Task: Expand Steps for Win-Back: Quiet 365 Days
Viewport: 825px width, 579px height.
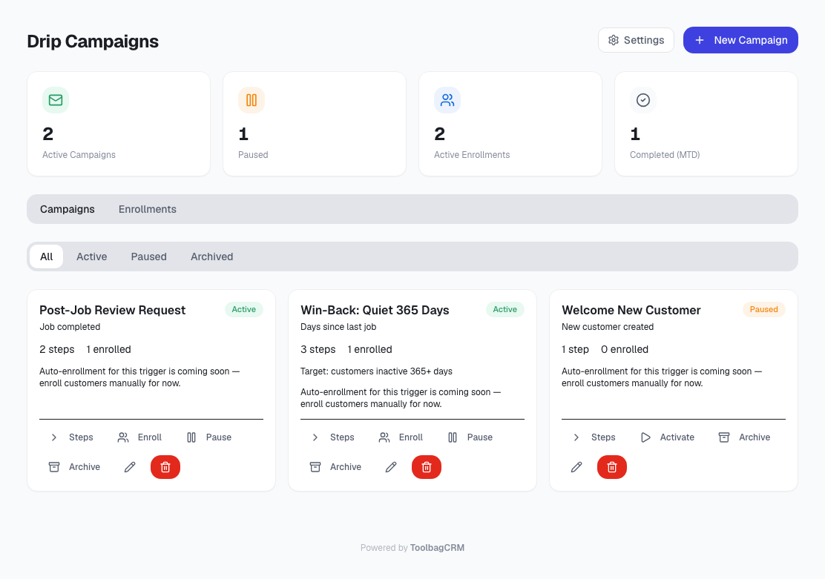Action: tap(332, 437)
